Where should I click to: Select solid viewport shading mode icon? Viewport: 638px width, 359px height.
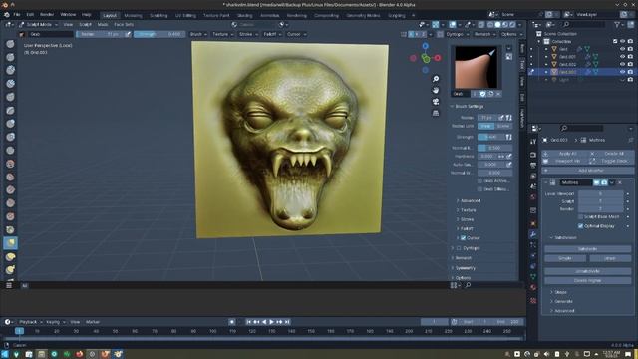(x=497, y=25)
